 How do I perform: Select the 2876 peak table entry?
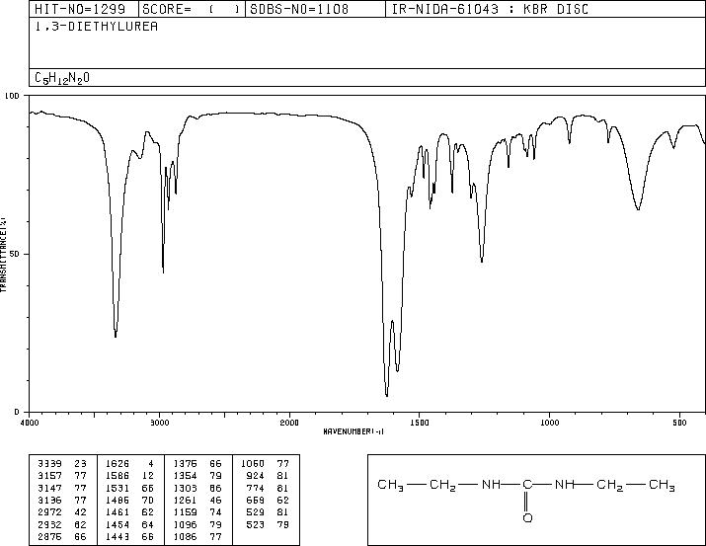(x=61, y=537)
